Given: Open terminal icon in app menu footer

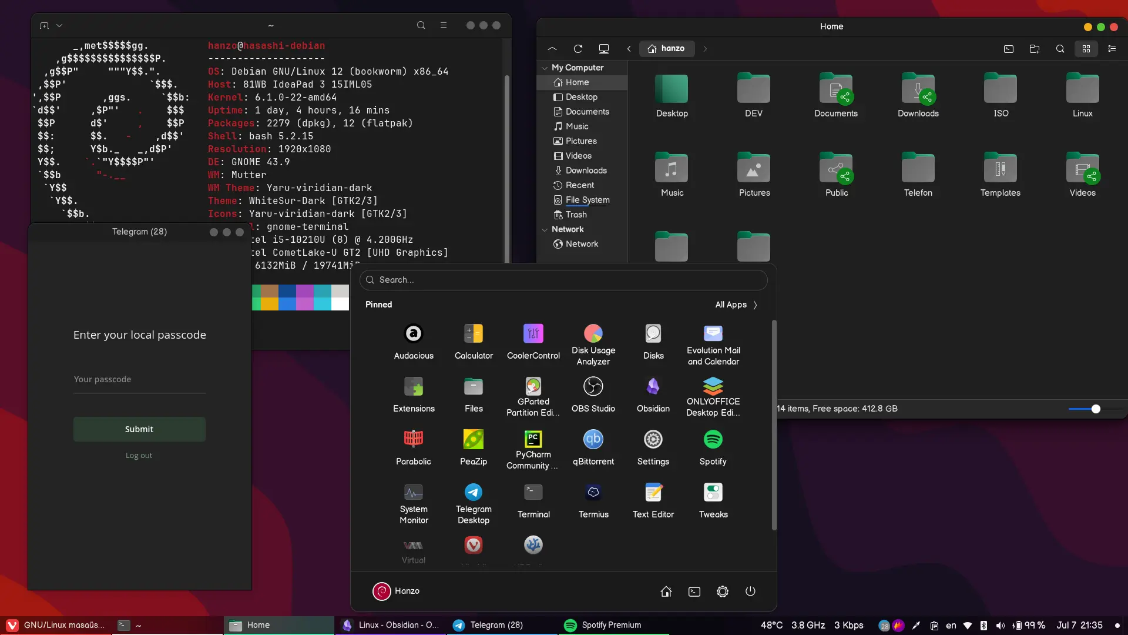Looking at the screenshot, I should [694, 591].
